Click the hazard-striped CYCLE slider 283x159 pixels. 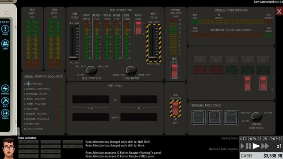pyautogui.click(x=153, y=43)
